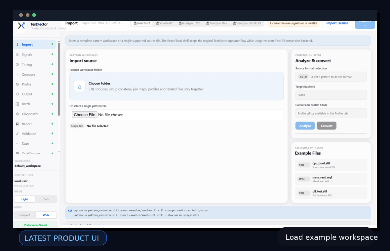
Task: Set width to Compact
Action: pos(25,215)
